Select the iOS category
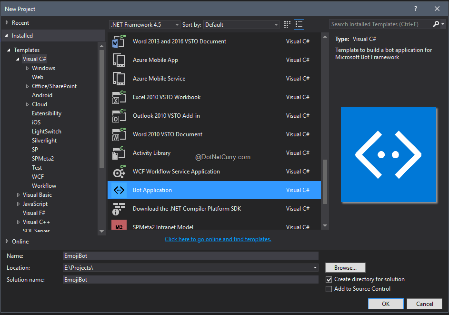The height and width of the screenshot is (315, 449). coord(36,122)
